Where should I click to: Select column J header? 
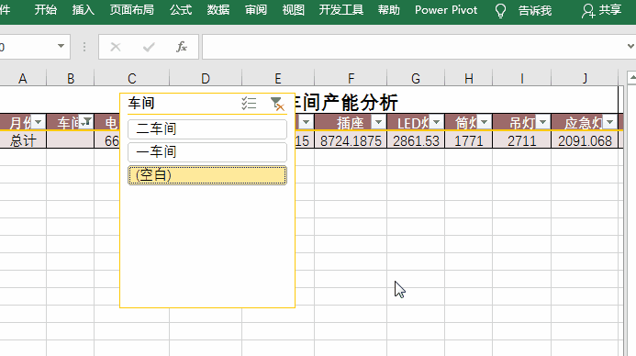[585, 78]
